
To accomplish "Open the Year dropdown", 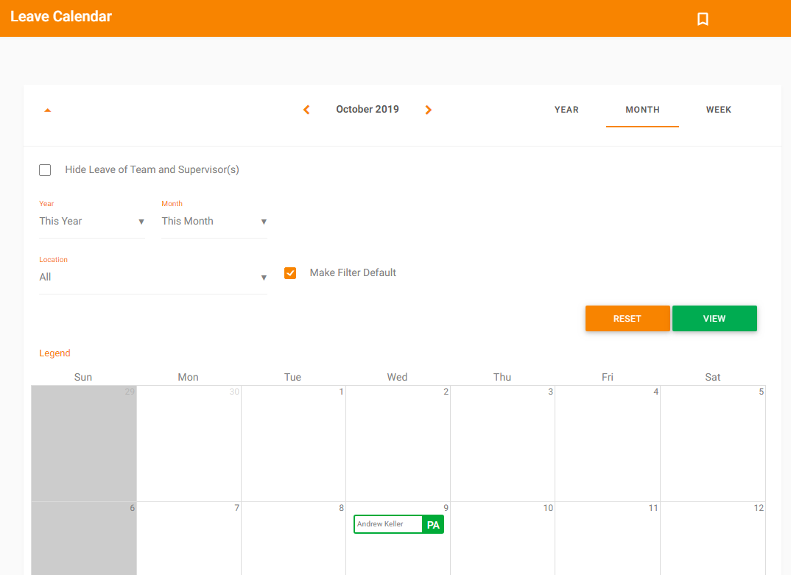I will tap(92, 222).
